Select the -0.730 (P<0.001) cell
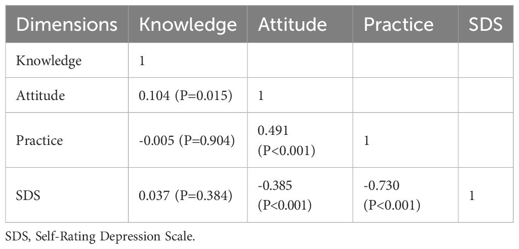This screenshot has height=249, width=519. [392, 195]
